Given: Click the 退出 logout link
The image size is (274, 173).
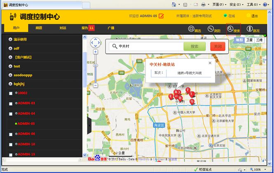Looking at the screenshot, I should (x=252, y=16).
